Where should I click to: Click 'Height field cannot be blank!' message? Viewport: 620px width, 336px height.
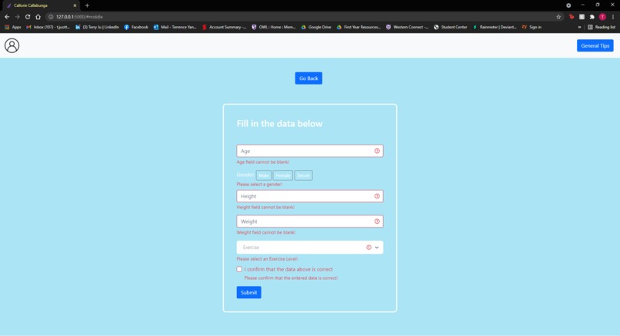coord(265,207)
